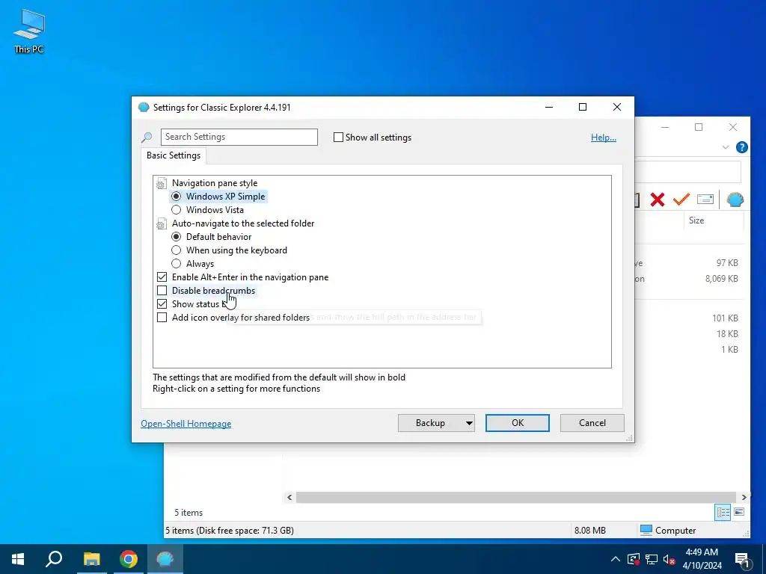Click the Computer icon in Explorer status bar
The width and height of the screenshot is (766, 574).
coord(646,530)
